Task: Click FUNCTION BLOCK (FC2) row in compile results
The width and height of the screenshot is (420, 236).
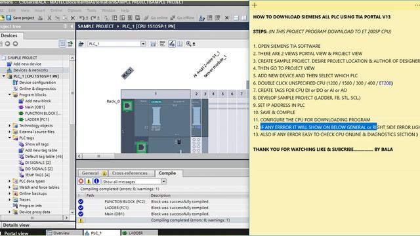Action: pos(163,202)
